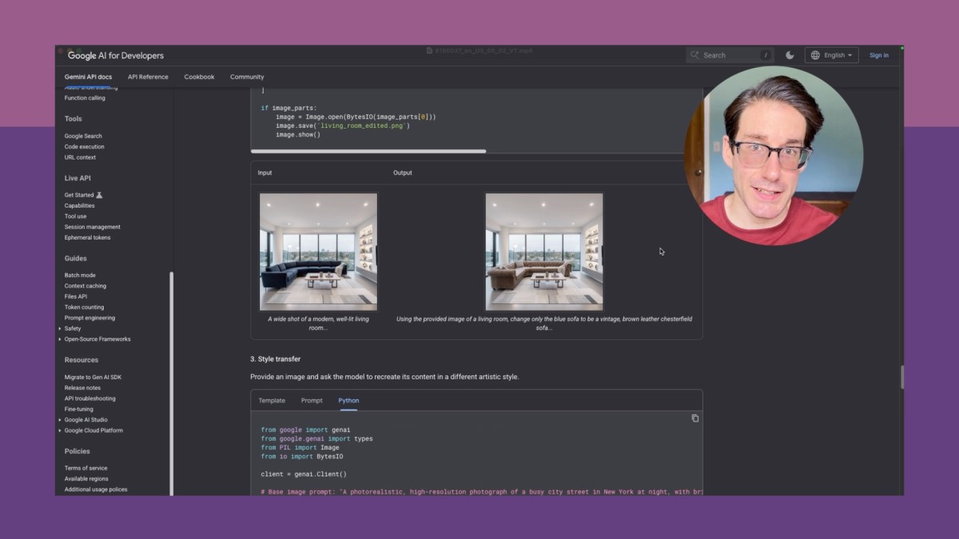
Task: Open the API Reference tab
Action: click(148, 77)
